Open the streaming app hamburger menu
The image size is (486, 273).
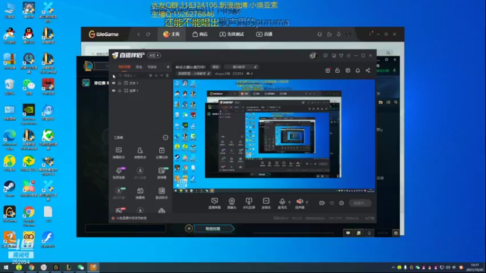349,56
